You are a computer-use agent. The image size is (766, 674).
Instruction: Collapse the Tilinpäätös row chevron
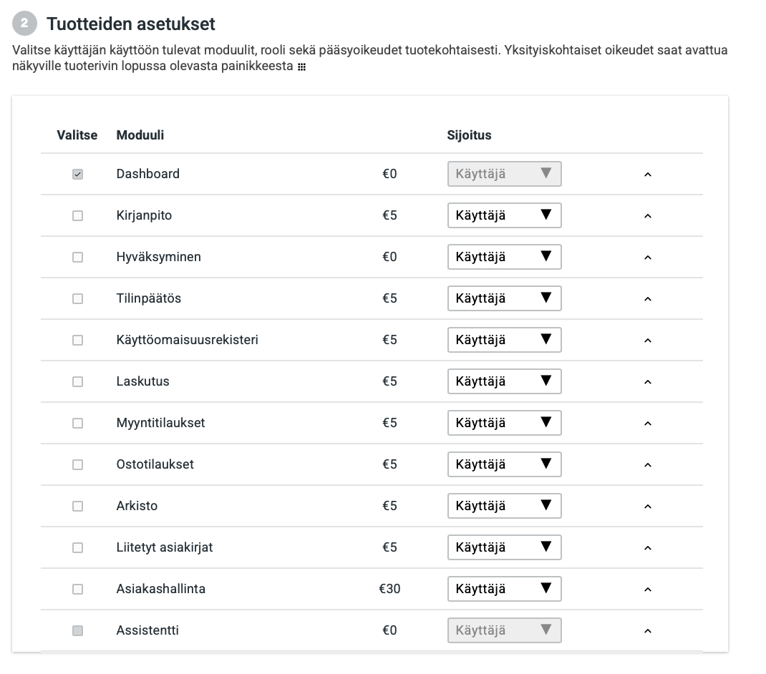pos(647,298)
